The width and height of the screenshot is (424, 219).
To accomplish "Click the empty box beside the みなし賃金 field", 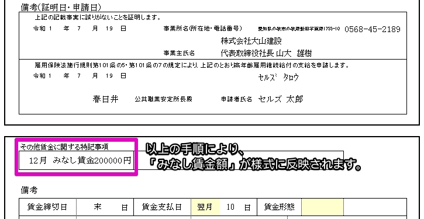I will tap(239, 161).
